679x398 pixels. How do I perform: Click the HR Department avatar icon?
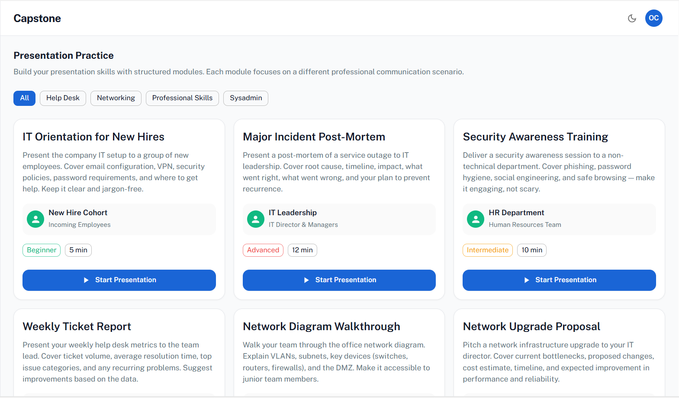pyautogui.click(x=476, y=219)
